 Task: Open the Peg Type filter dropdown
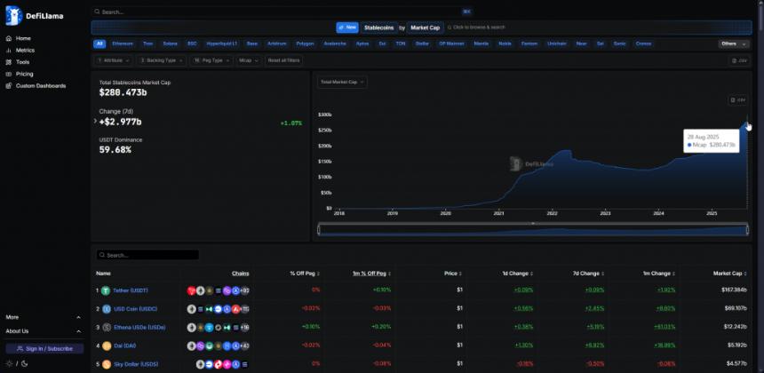(x=211, y=61)
